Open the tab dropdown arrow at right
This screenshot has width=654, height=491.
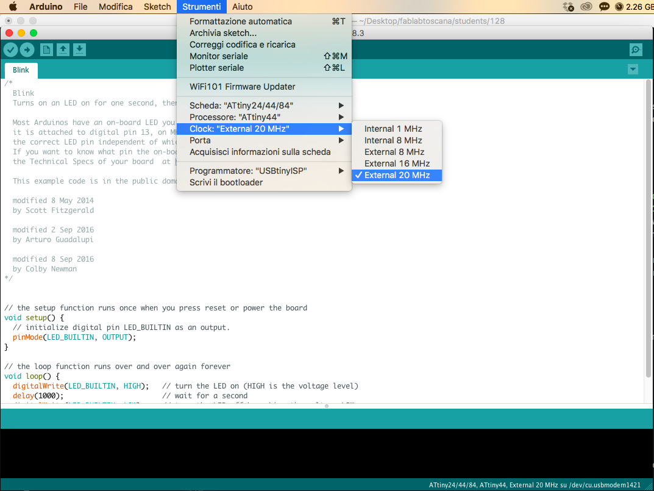633,70
